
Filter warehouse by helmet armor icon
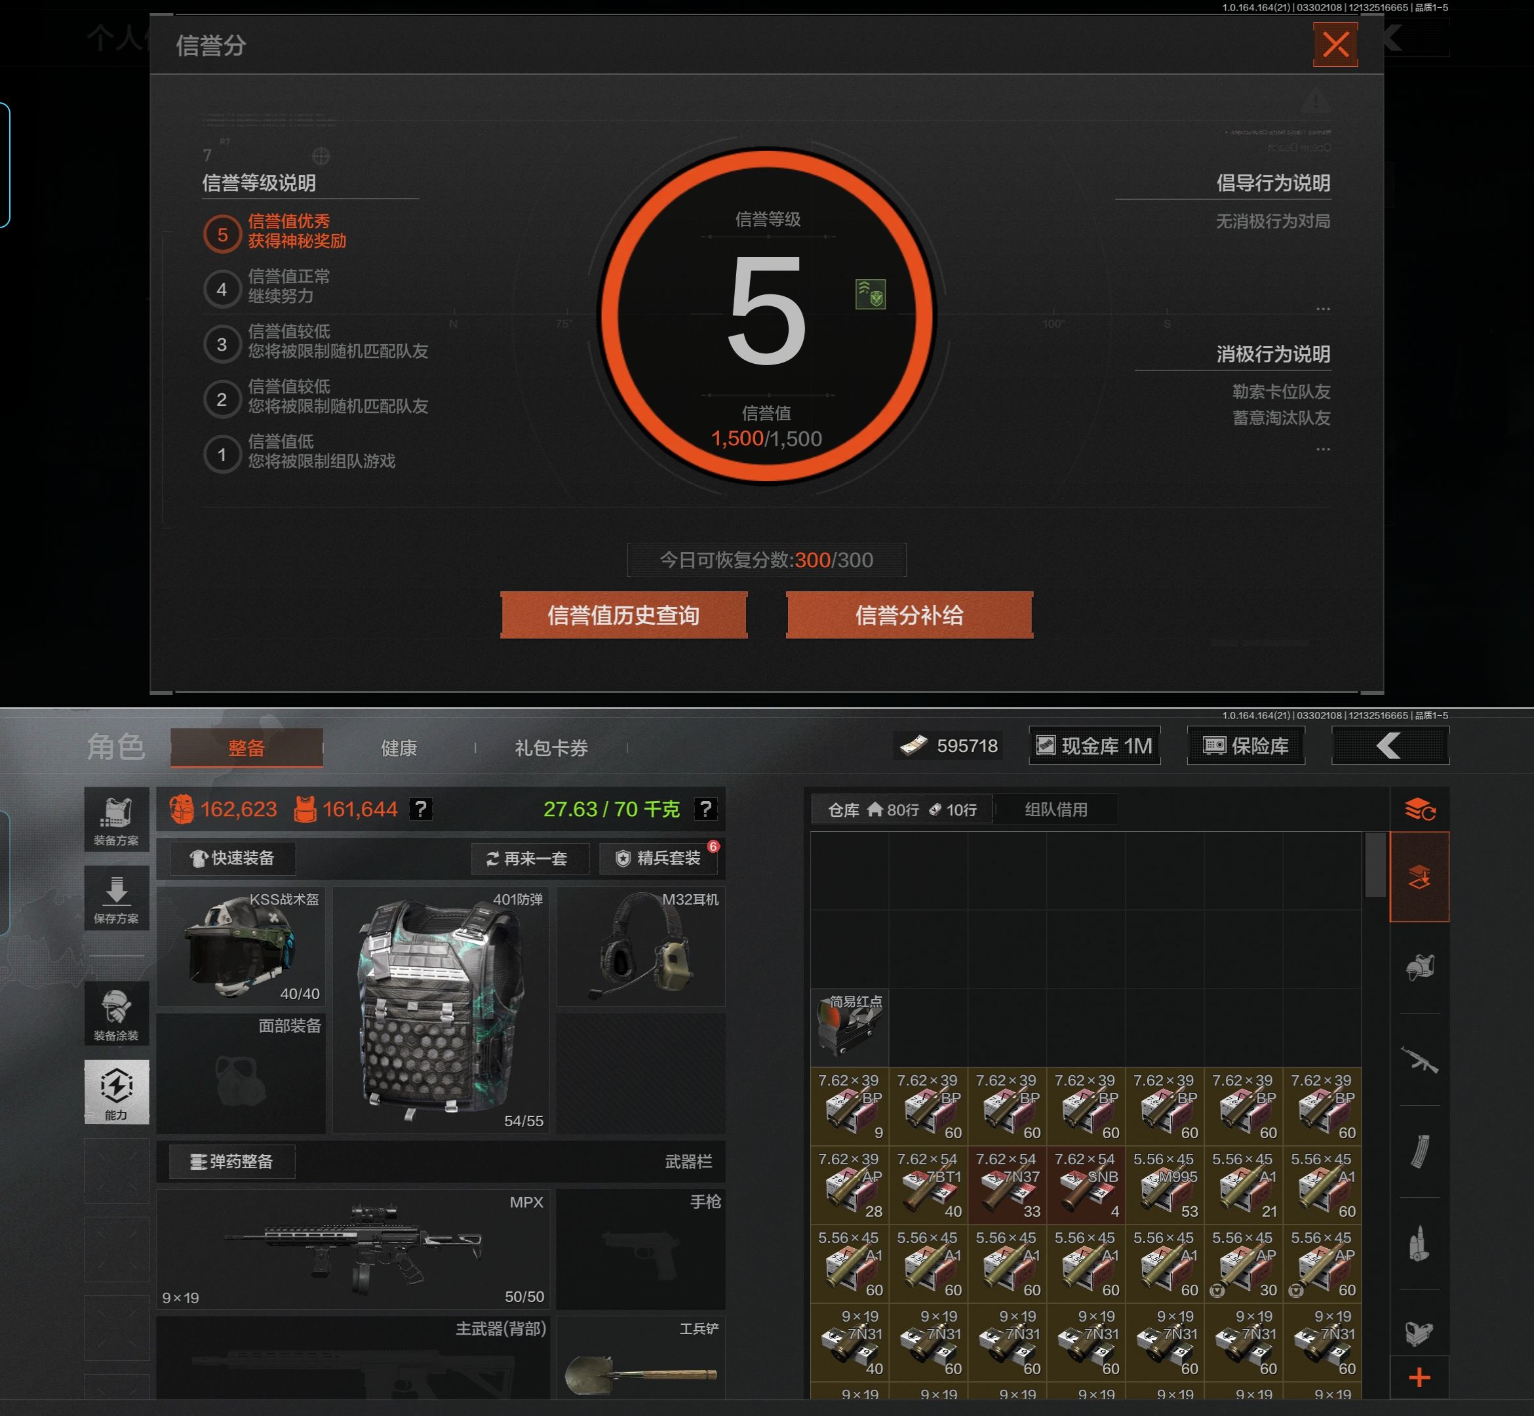[1419, 968]
